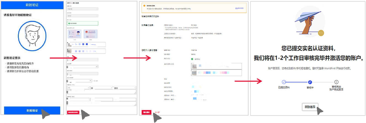Click the green 通过验证 check icon
The width and height of the screenshot is (366, 123).
(x=192, y=59)
